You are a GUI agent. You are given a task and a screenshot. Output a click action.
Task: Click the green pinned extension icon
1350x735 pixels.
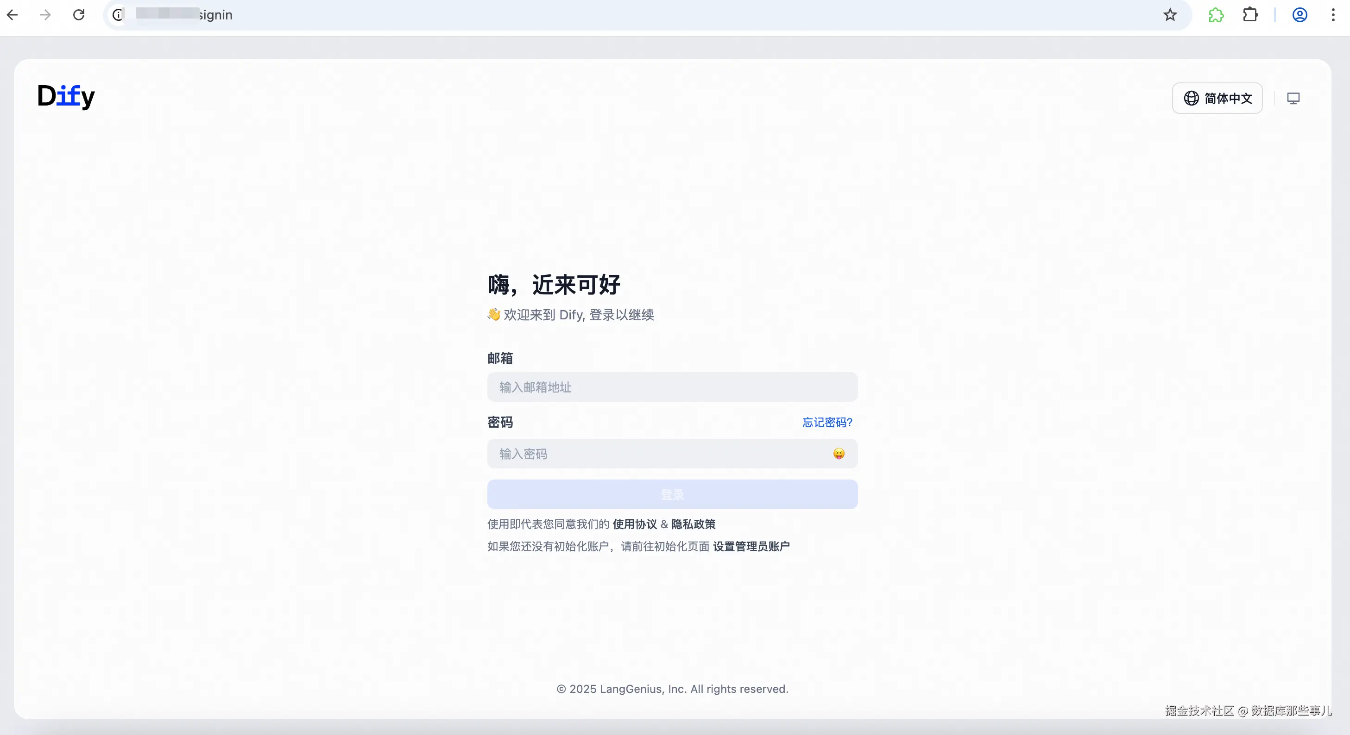pos(1216,15)
